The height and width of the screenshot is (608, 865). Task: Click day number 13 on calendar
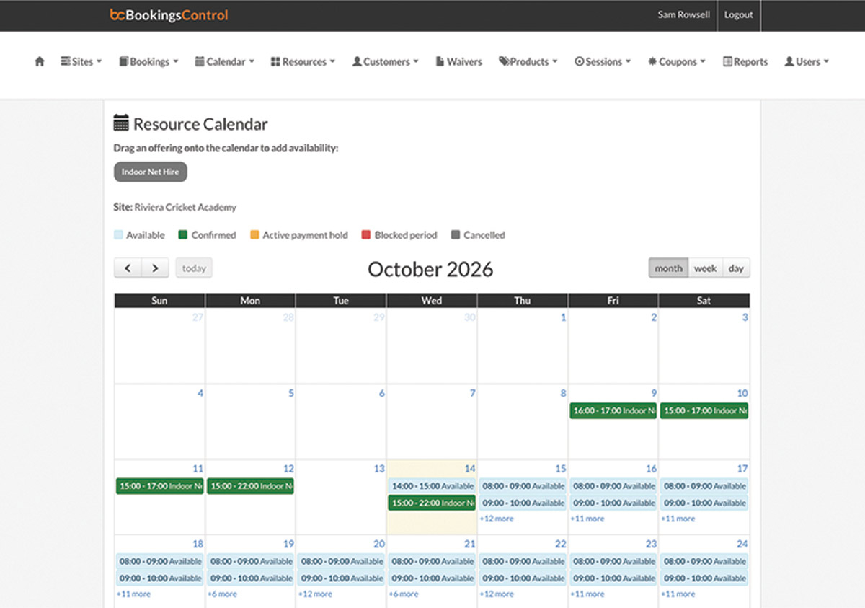pyautogui.click(x=379, y=469)
